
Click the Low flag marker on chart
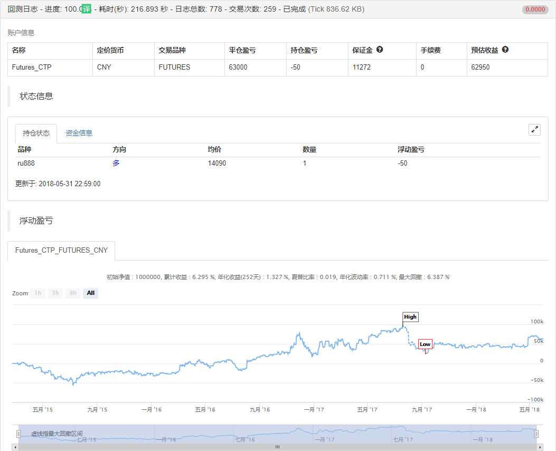pos(425,344)
